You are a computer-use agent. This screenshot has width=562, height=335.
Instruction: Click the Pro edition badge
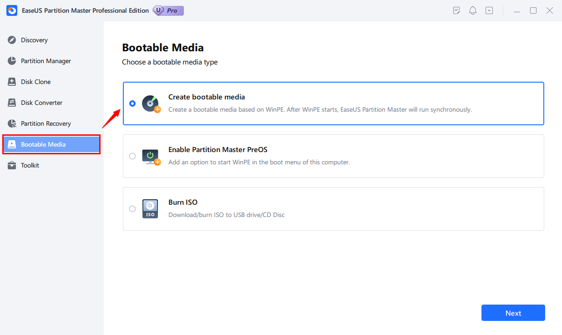(168, 10)
